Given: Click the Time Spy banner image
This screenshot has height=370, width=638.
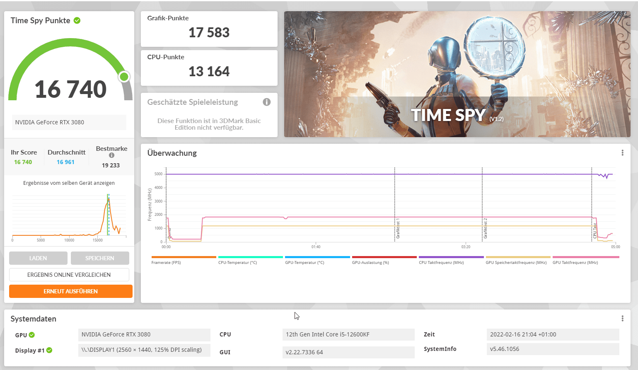Looking at the screenshot, I should pyautogui.click(x=457, y=74).
